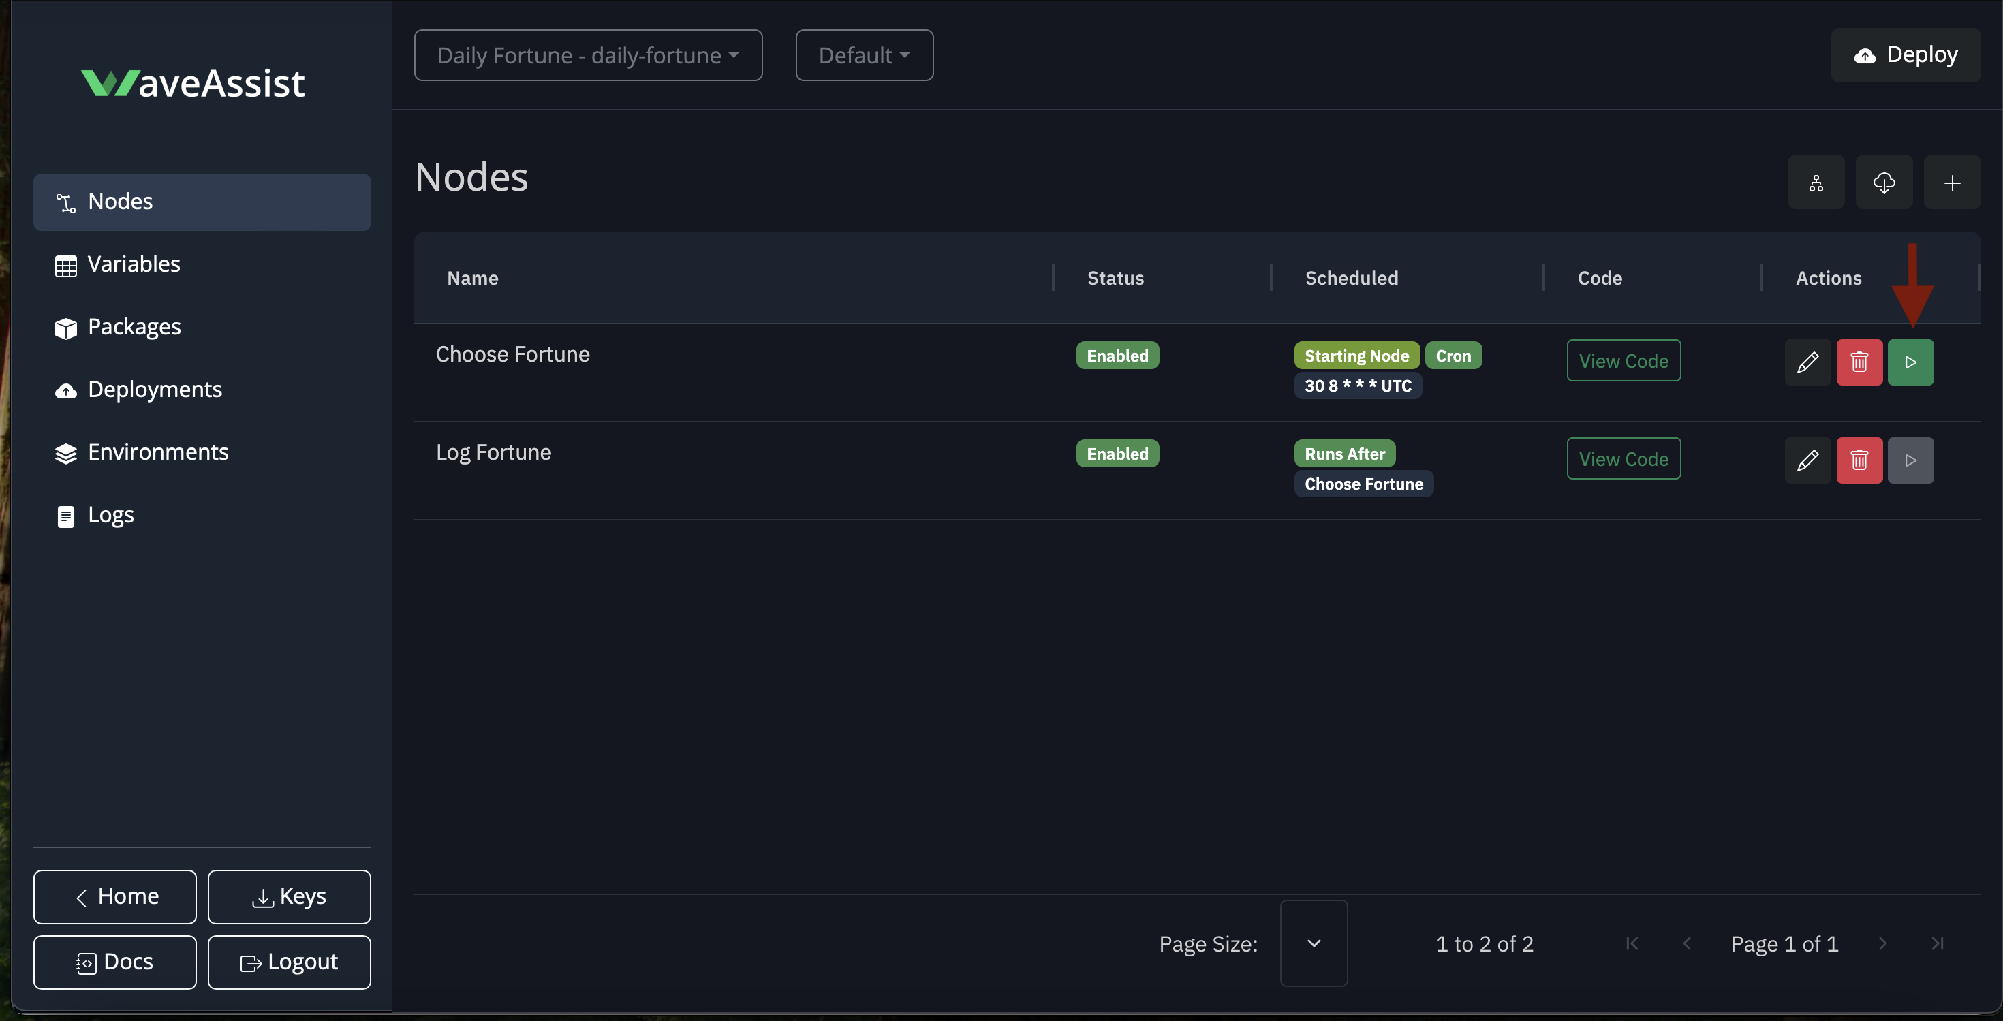Sort by the Name column header
Viewport: 2003px width, 1021px height.
473,278
